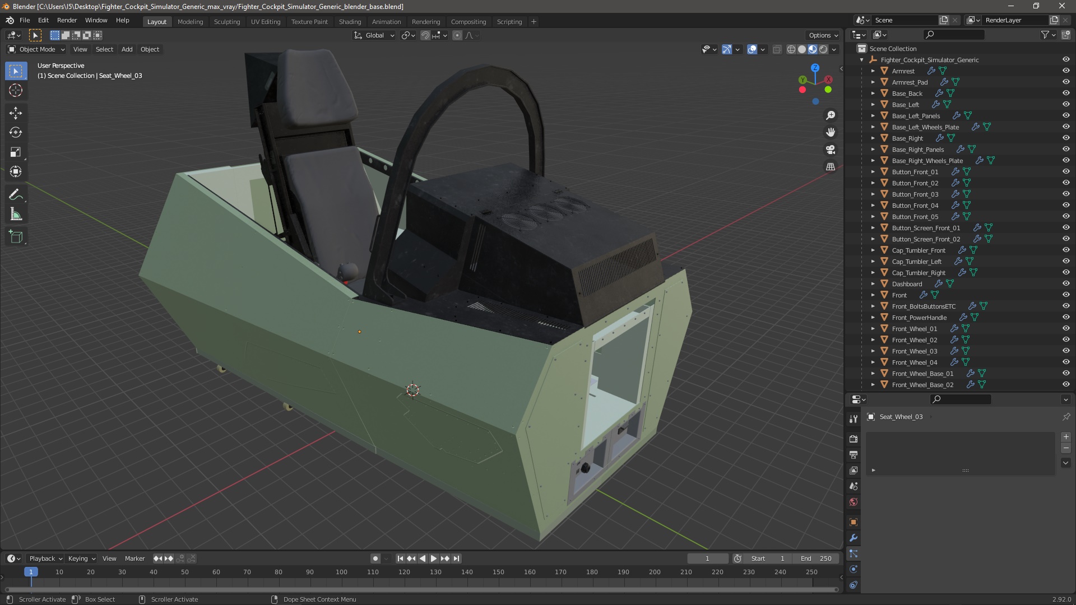
Task: Hide Fighter_Cockpit_Simulator_Generic collection
Action: tap(1066, 59)
